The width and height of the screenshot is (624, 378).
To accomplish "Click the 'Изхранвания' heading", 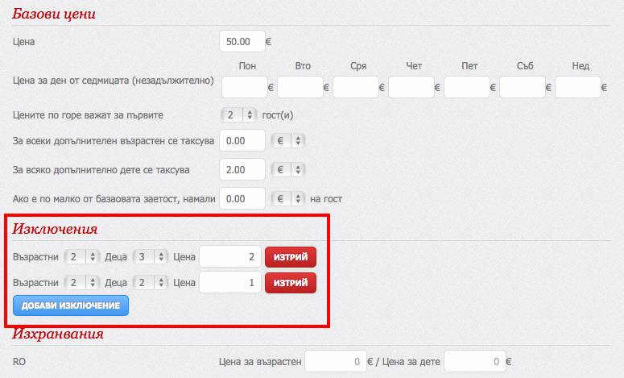I will tap(58, 334).
